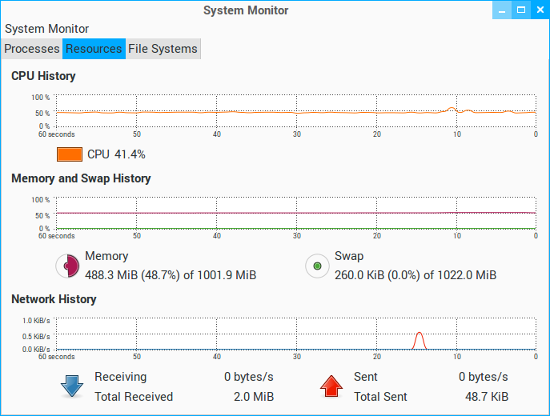Click the CPU 41.4% label
The width and height of the screenshot is (550, 416).
116,154
